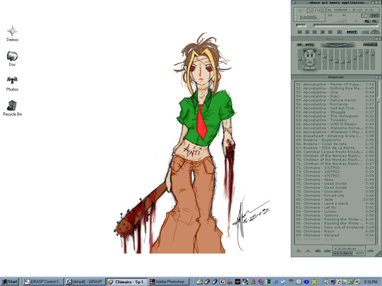Screen dimensions: 382x286
Task: Toggle the EQ window button
Action: pos(367,21)
